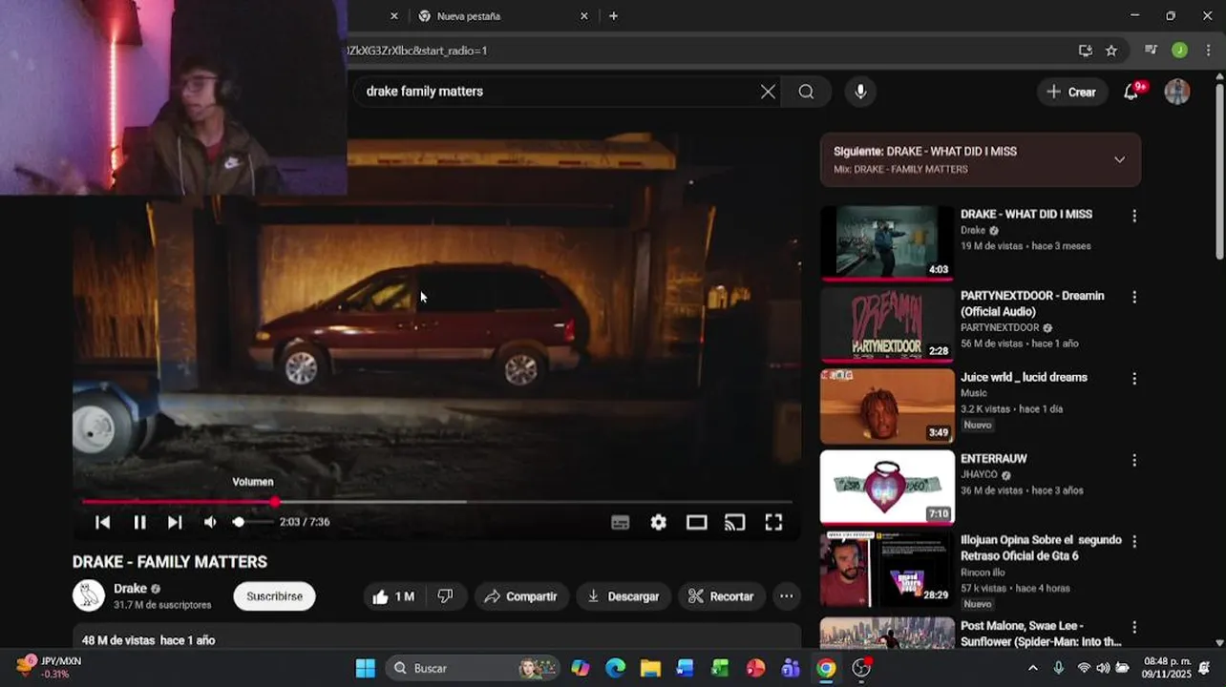The height and width of the screenshot is (687, 1226).
Task: Launch Microsoft Edge from taskbar
Action: (x=616, y=668)
